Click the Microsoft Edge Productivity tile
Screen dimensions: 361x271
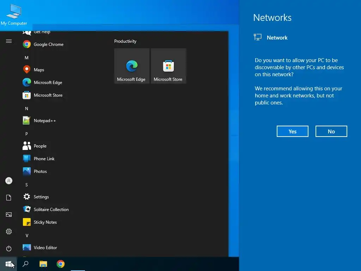pos(132,66)
